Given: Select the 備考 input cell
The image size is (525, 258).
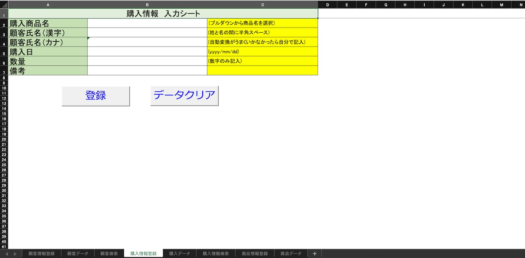Looking at the screenshot, I should [147, 71].
